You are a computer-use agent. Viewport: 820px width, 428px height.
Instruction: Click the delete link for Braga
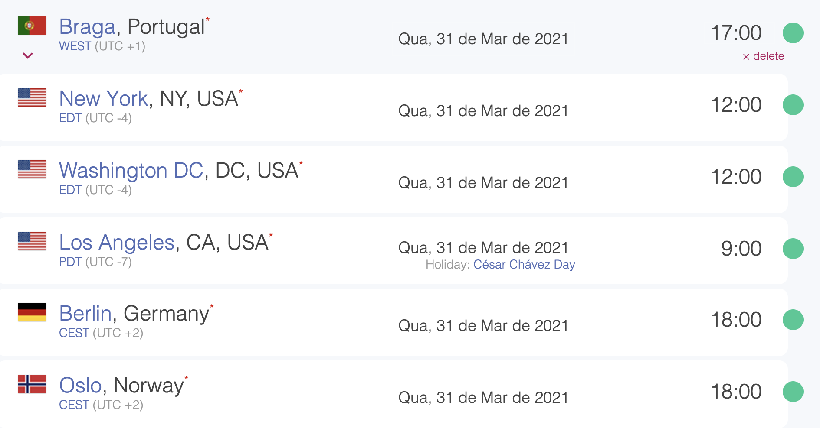click(763, 56)
